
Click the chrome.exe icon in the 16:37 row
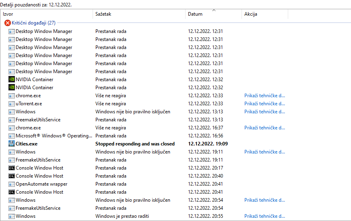11,128
